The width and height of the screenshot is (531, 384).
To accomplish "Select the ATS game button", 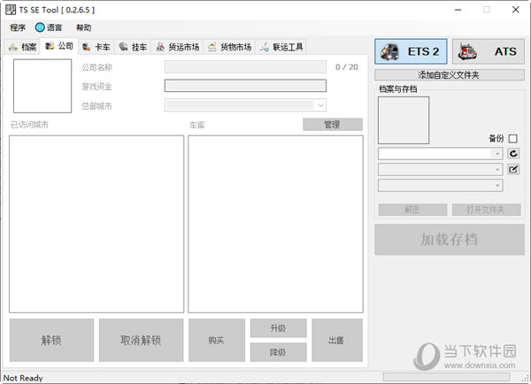I will 489,51.
